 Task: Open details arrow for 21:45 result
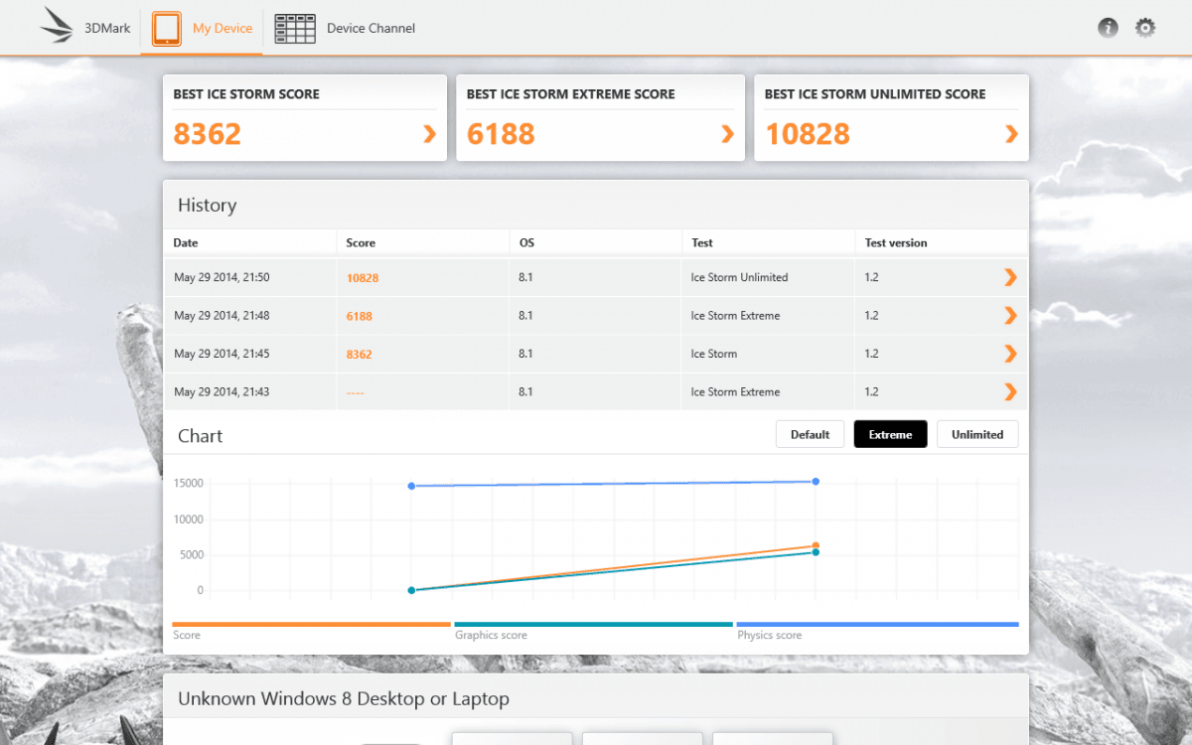pyautogui.click(x=1010, y=354)
